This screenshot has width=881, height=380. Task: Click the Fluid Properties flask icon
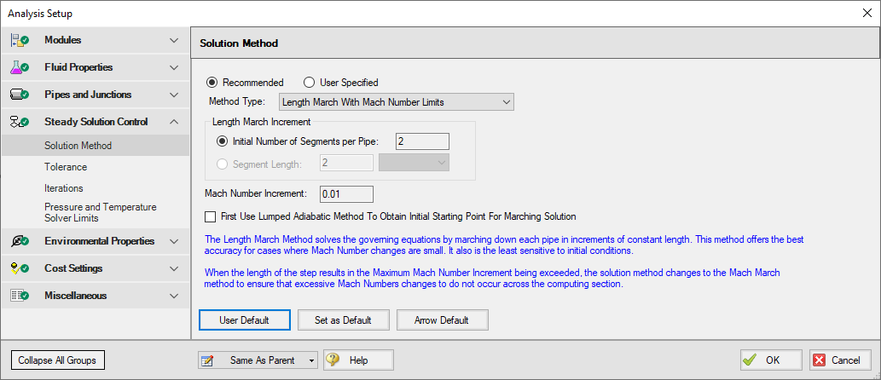pyautogui.click(x=19, y=67)
